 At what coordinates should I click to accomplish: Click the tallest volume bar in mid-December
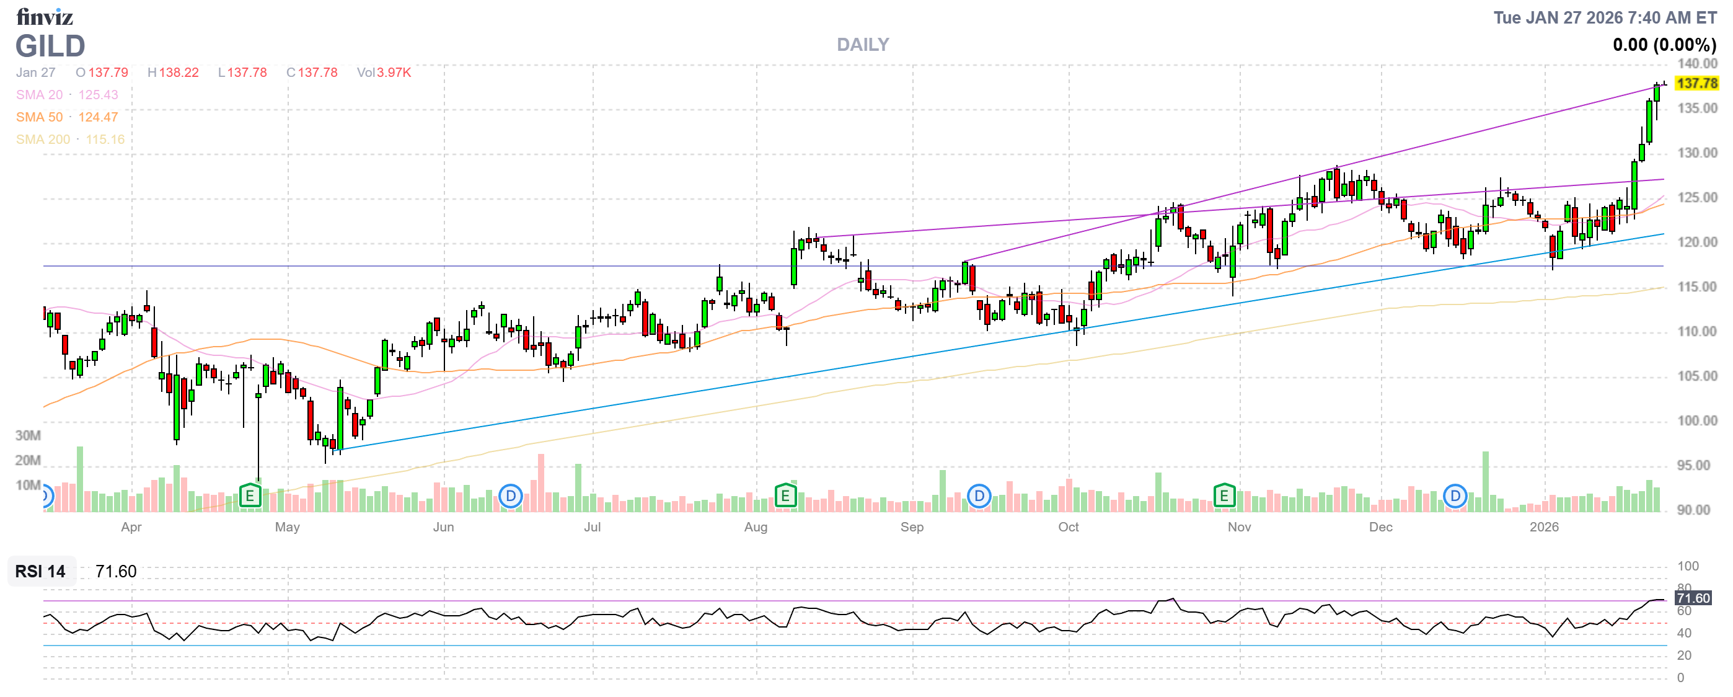tap(1486, 481)
